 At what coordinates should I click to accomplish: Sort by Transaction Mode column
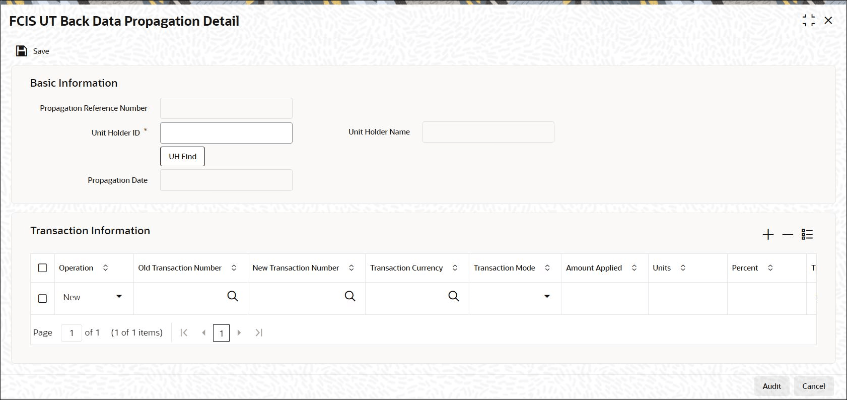tap(547, 268)
